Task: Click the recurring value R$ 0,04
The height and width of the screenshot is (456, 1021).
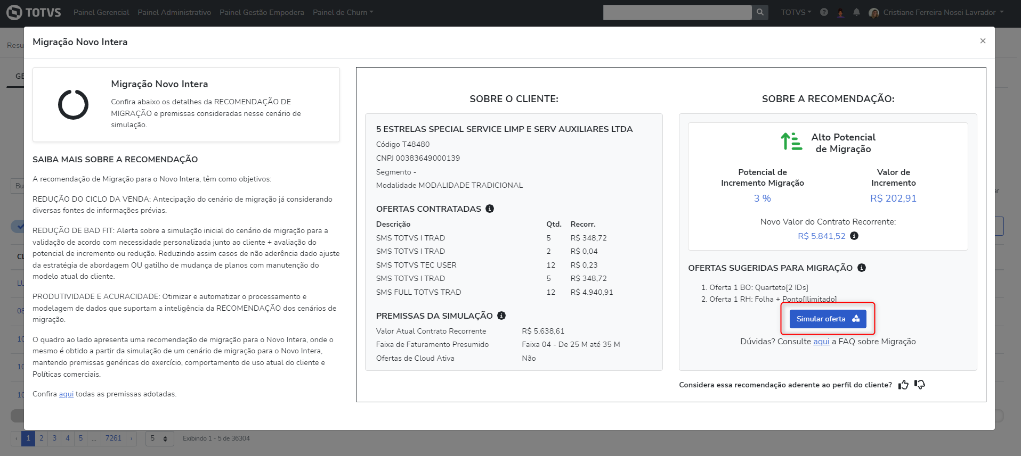Action: pos(584,251)
